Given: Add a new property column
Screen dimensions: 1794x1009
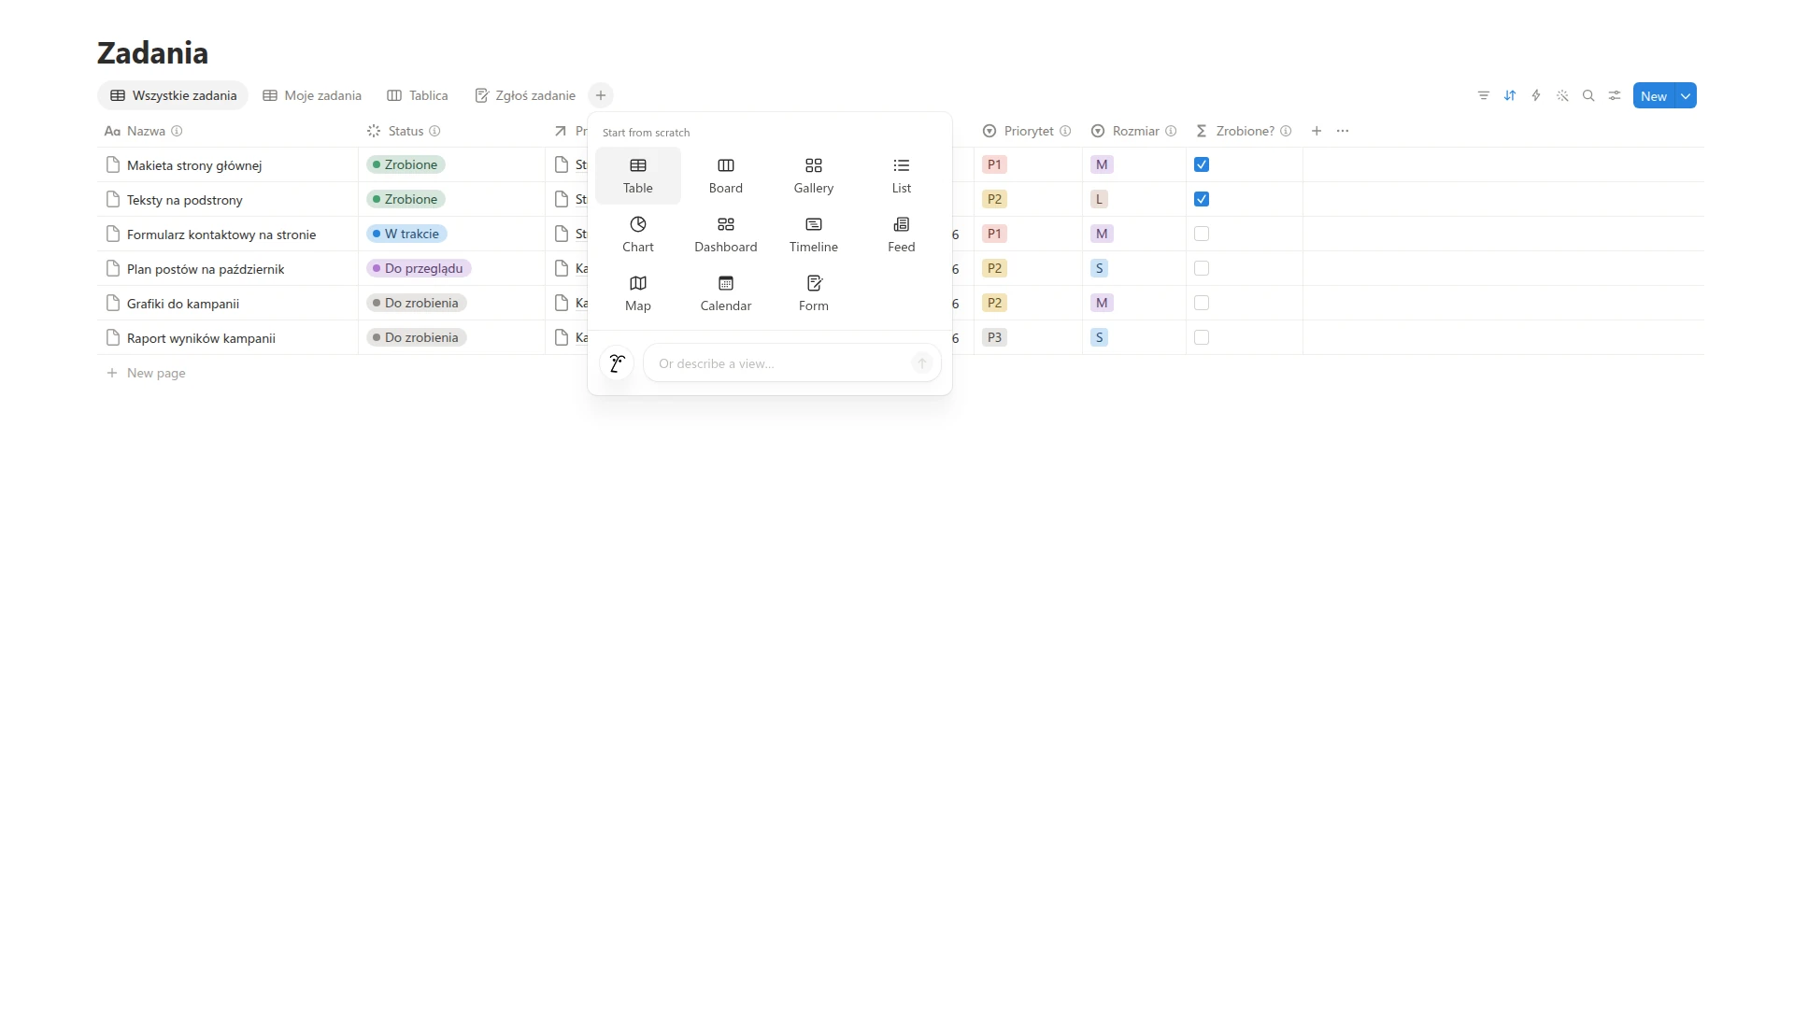Looking at the screenshot, I should click(1317, 131).
